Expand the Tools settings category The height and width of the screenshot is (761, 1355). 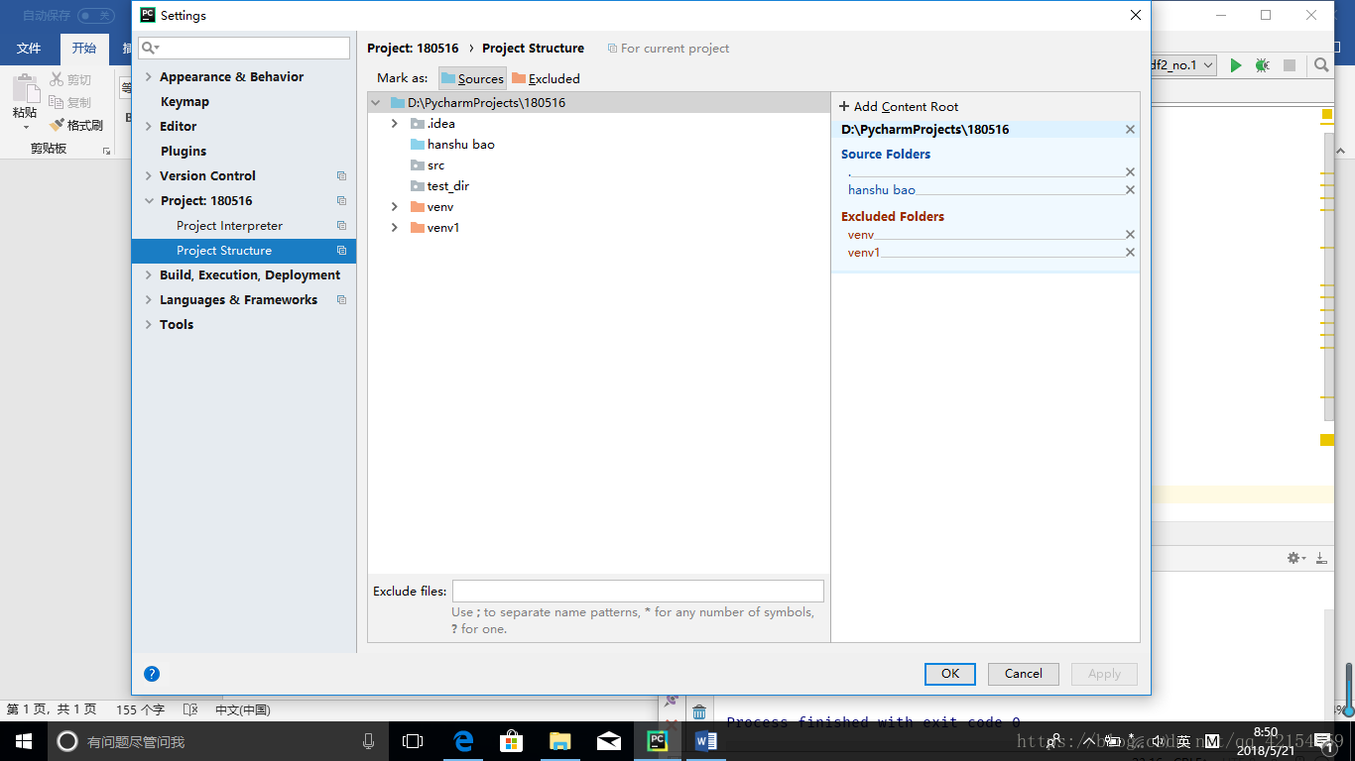pos(149,325)
